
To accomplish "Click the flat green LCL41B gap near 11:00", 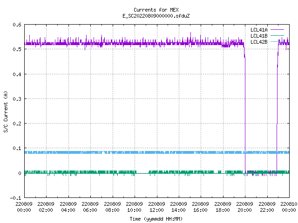I will tap(142, 173).
